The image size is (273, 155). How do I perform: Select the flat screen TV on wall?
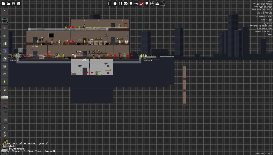[x=51, y=35]
